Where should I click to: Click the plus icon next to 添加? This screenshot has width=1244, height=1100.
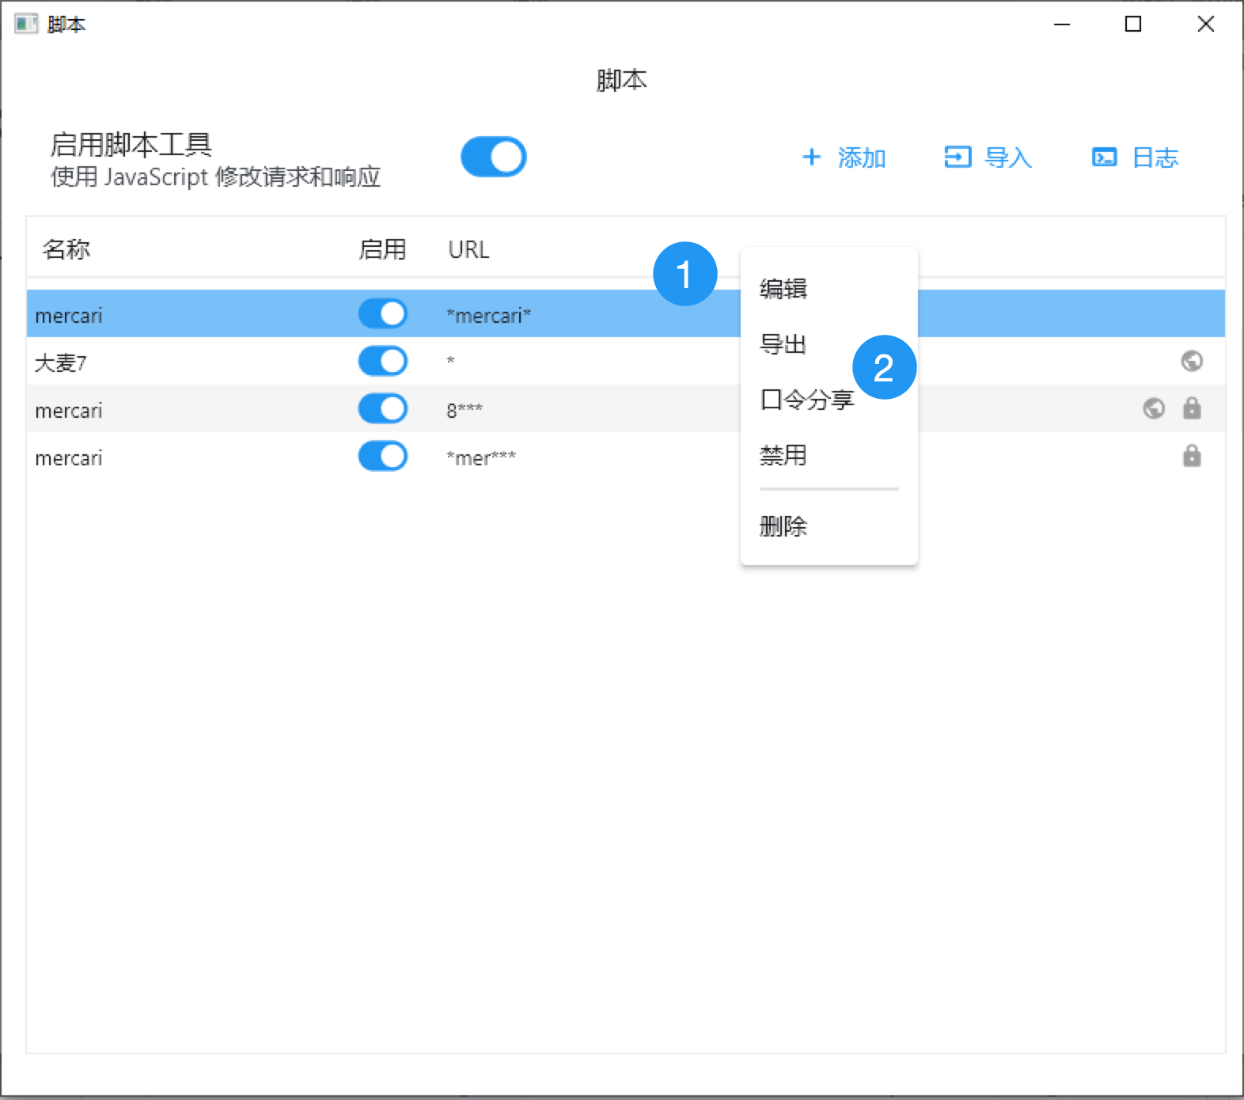(811, 157)
